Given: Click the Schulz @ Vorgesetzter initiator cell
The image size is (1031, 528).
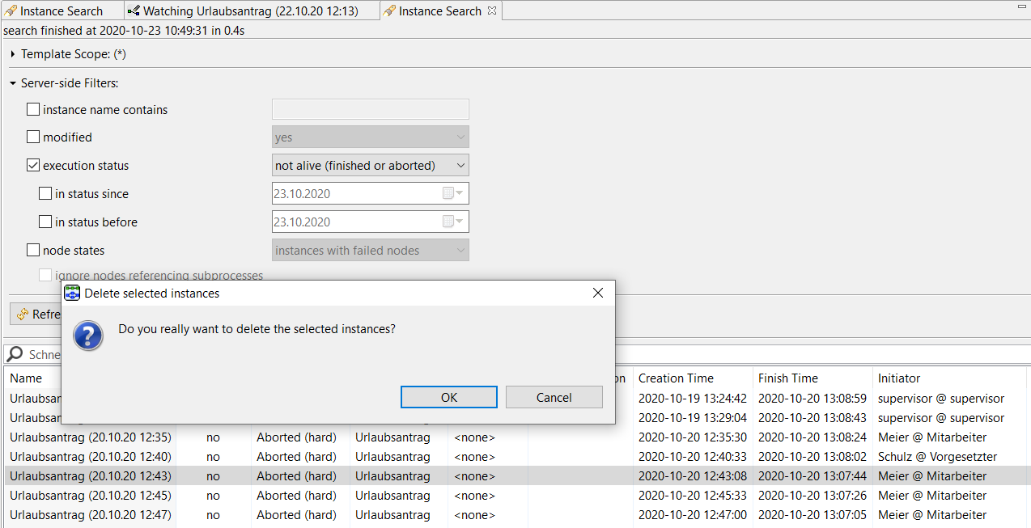Looking at the screenshot, I should (x=938, y=457).
